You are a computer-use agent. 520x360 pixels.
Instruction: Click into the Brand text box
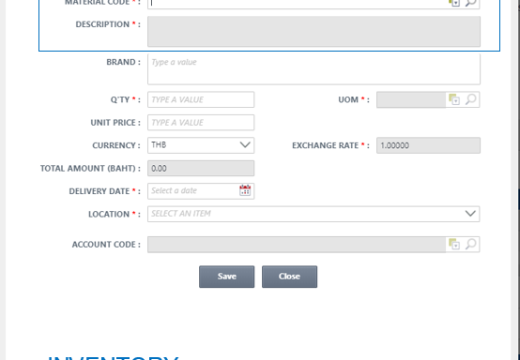click(314, 69)
